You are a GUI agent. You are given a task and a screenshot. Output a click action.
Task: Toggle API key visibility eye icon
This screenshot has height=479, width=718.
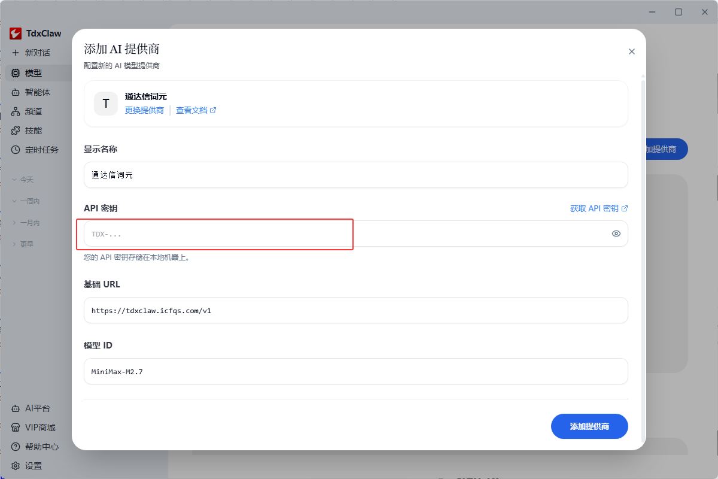[616, 234]
